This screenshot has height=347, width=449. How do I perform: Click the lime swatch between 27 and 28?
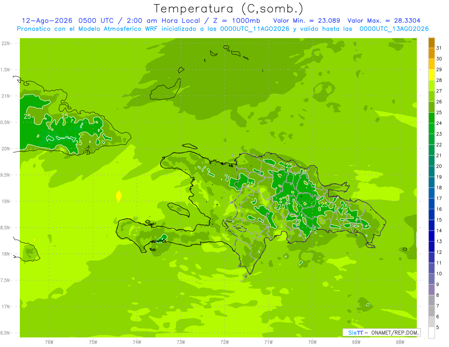432,86
